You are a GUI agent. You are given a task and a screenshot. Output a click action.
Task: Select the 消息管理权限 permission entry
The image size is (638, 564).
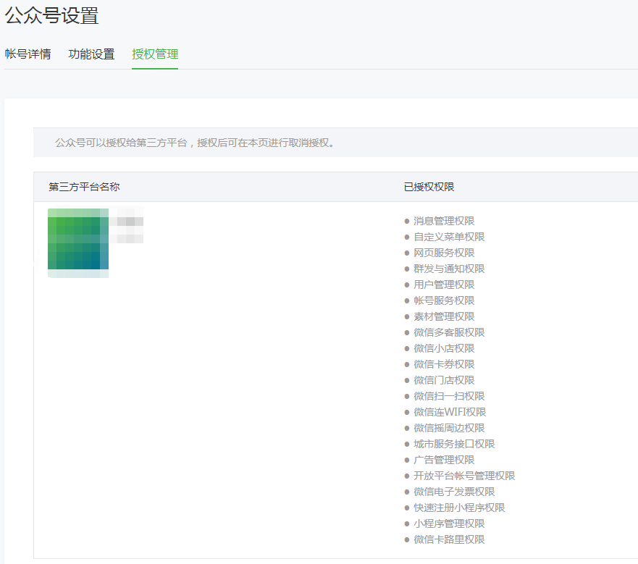point(444,221)
